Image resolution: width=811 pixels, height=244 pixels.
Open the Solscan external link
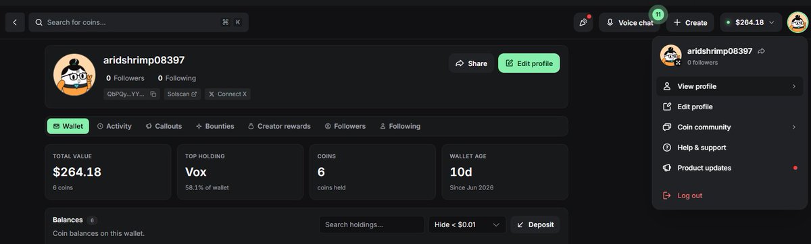tap(182, 94)
